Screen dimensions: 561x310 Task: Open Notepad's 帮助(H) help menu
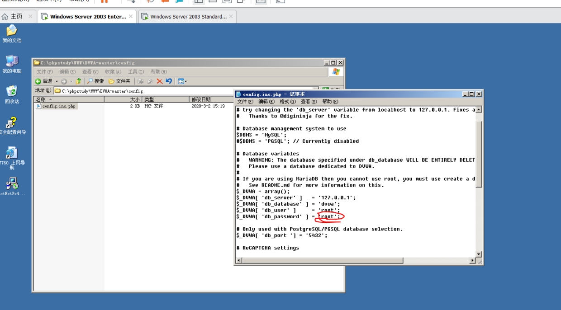click(x=330, y=102)
